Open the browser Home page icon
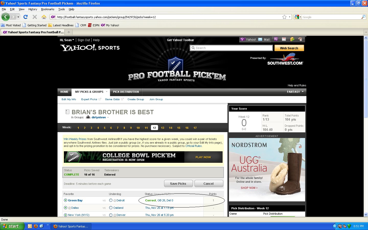This screenshot has width=368, height=230. point(44,17)
